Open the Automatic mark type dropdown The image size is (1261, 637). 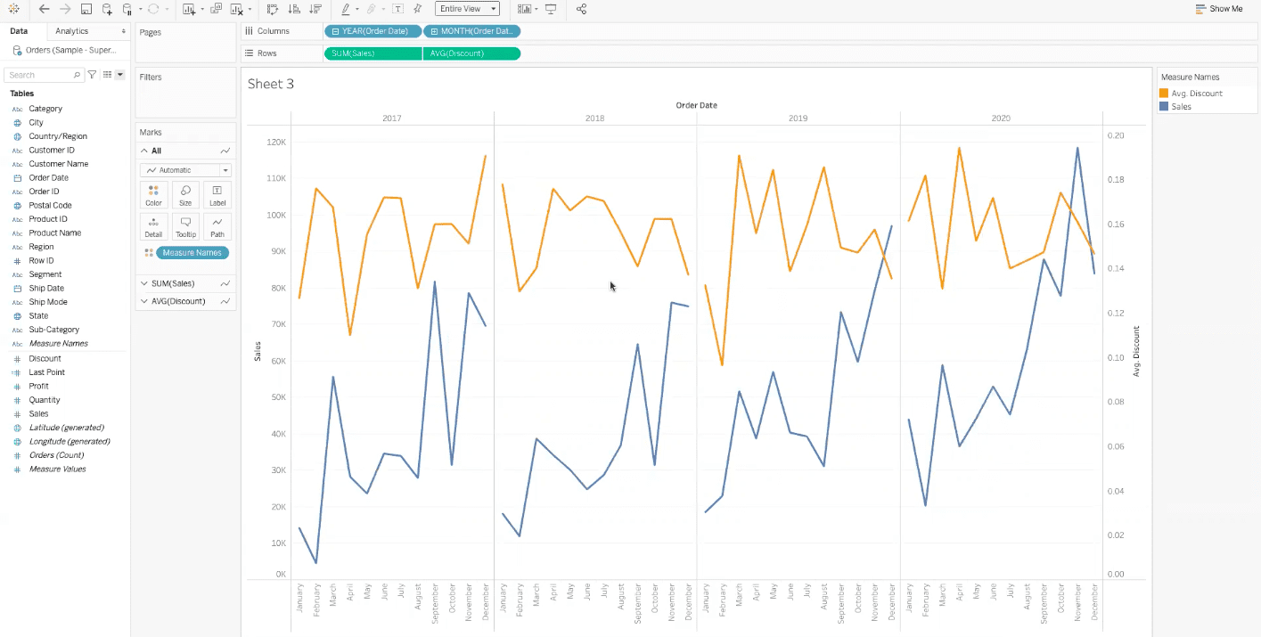[226, 169]
